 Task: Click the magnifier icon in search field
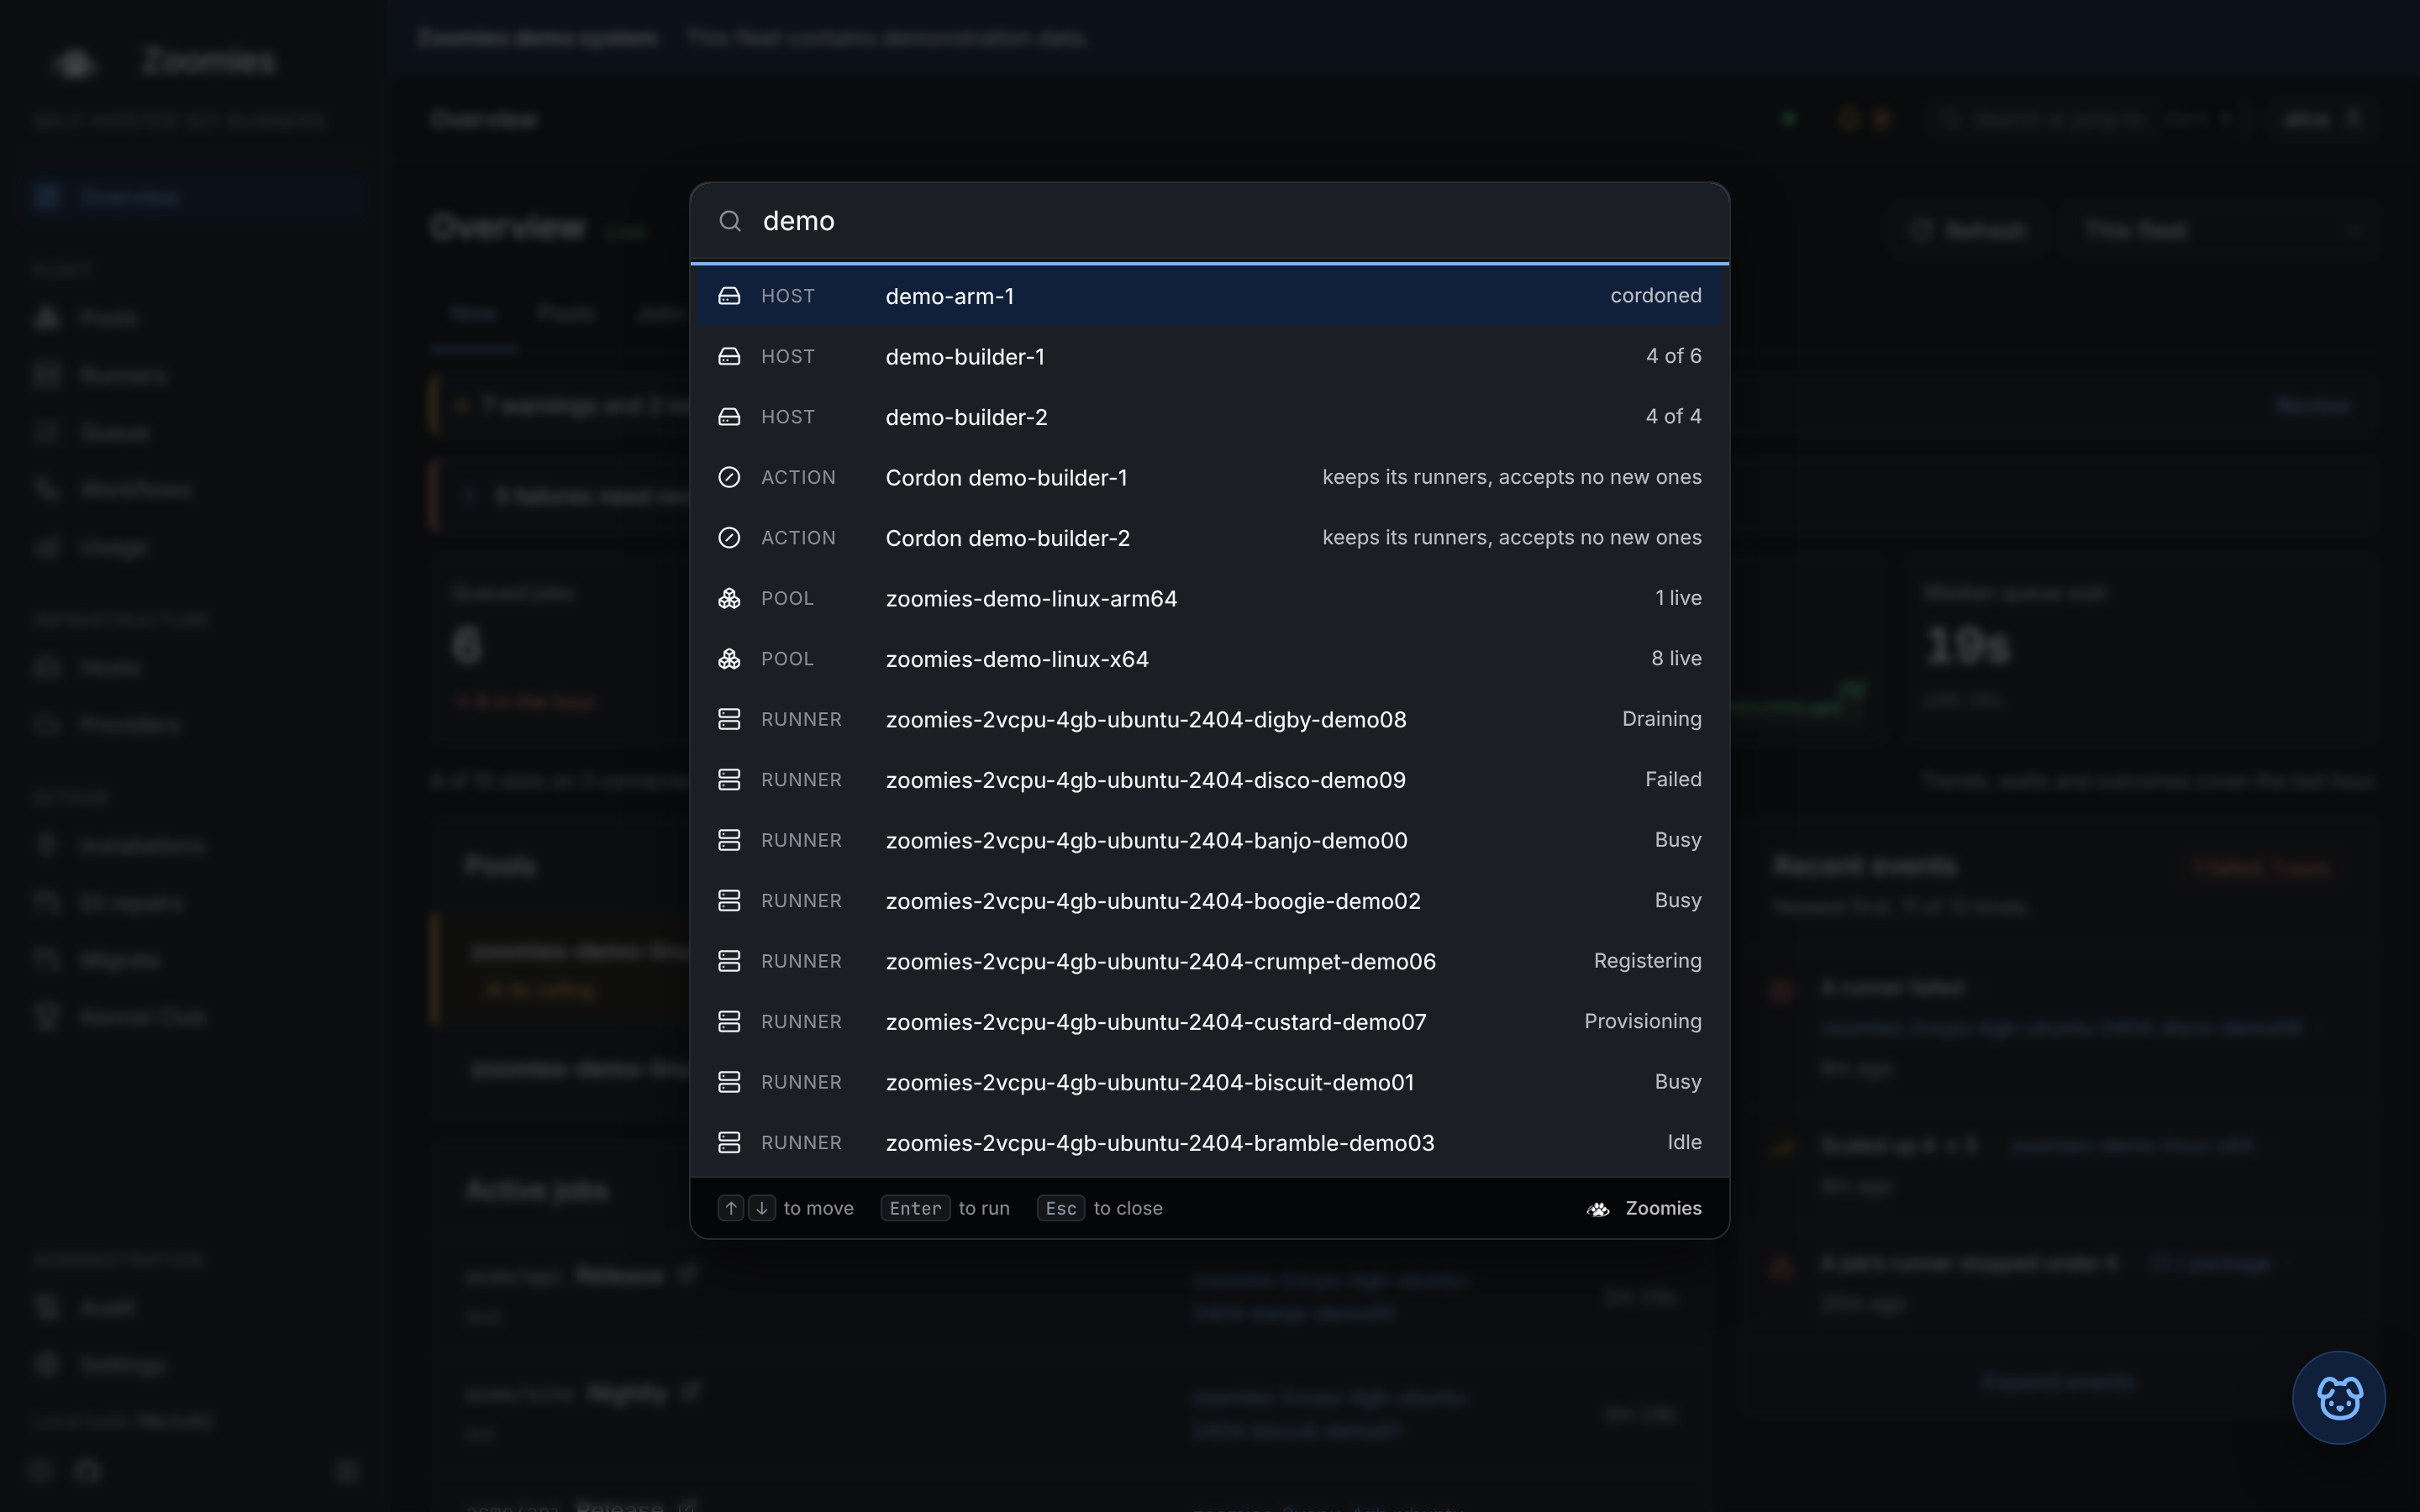pyautogui.click(x=730, y=221)
